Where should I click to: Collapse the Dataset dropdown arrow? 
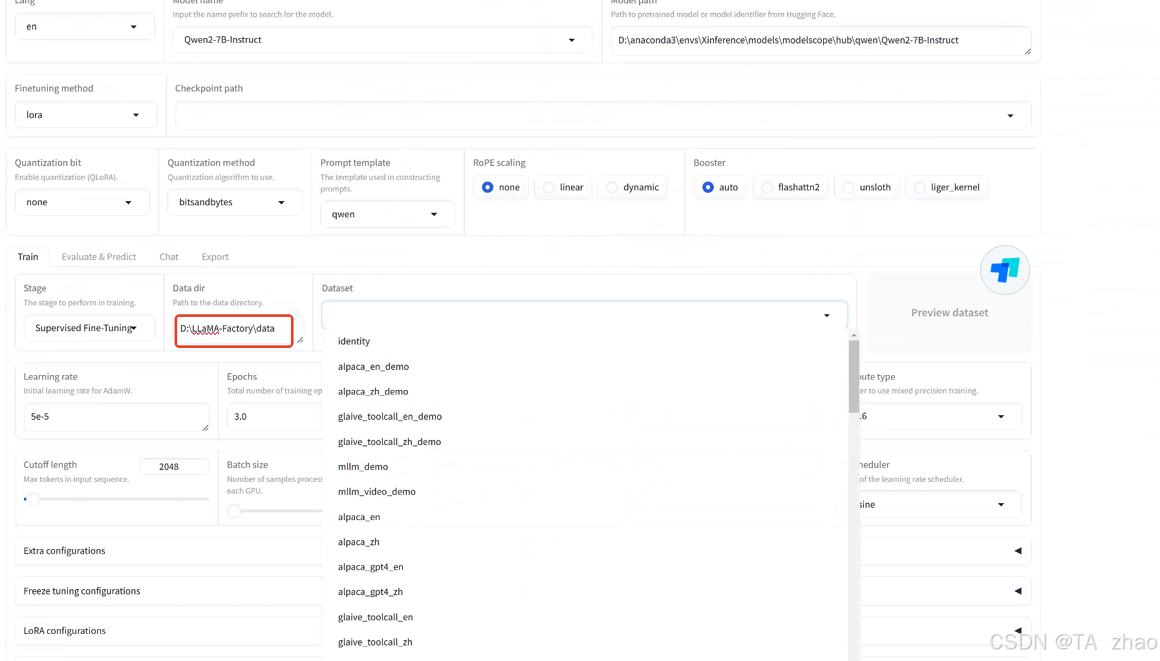[826, 315]
